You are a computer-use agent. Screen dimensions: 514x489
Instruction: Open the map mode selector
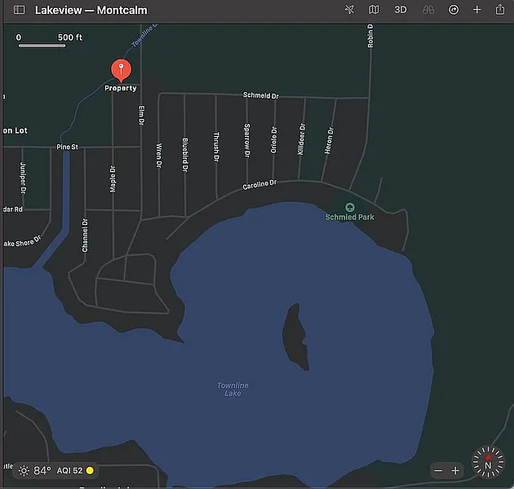(x=374, y=10)
